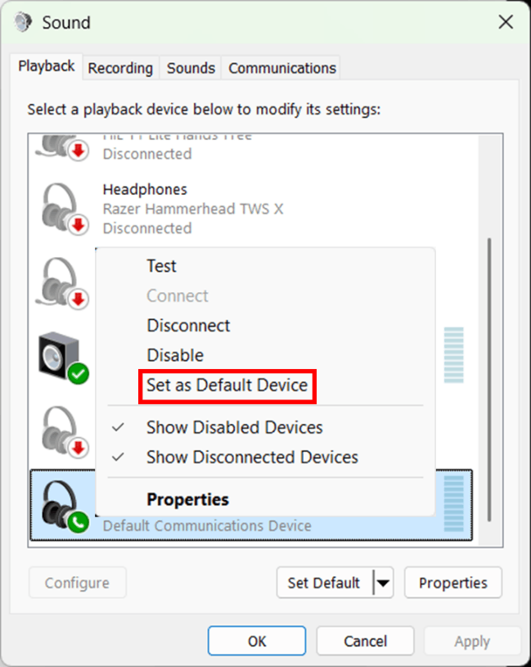Open the Communications tab
Viewport: 531px width, 667px height.
(x=282, y=68)
